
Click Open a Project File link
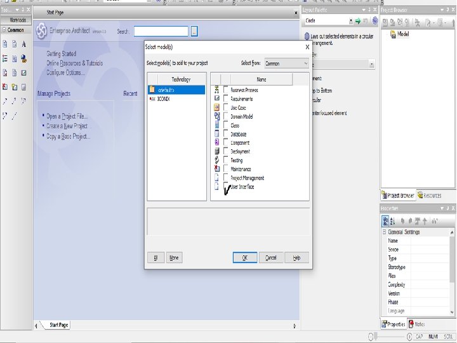67,116
